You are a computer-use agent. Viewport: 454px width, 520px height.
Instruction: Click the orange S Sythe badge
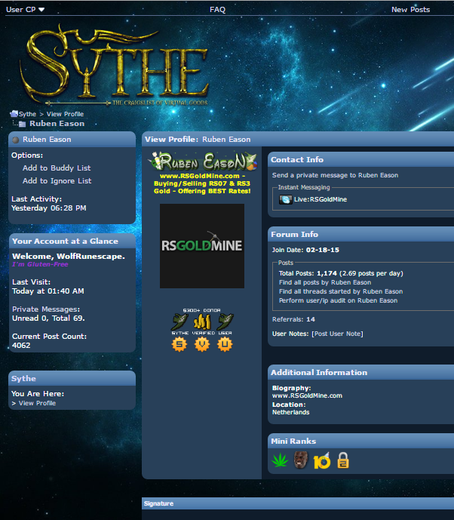tap(179, 344)
